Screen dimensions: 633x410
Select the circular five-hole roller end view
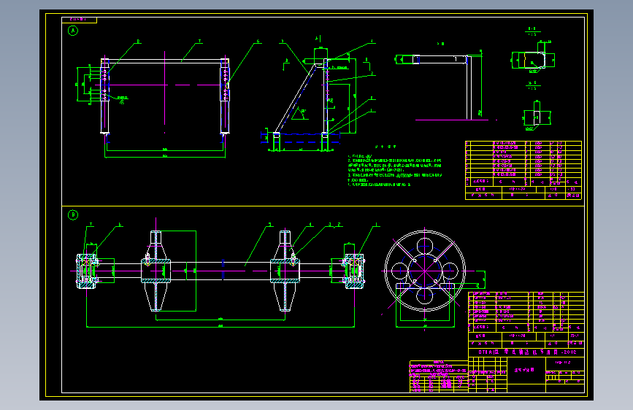(x=425, y=271)
